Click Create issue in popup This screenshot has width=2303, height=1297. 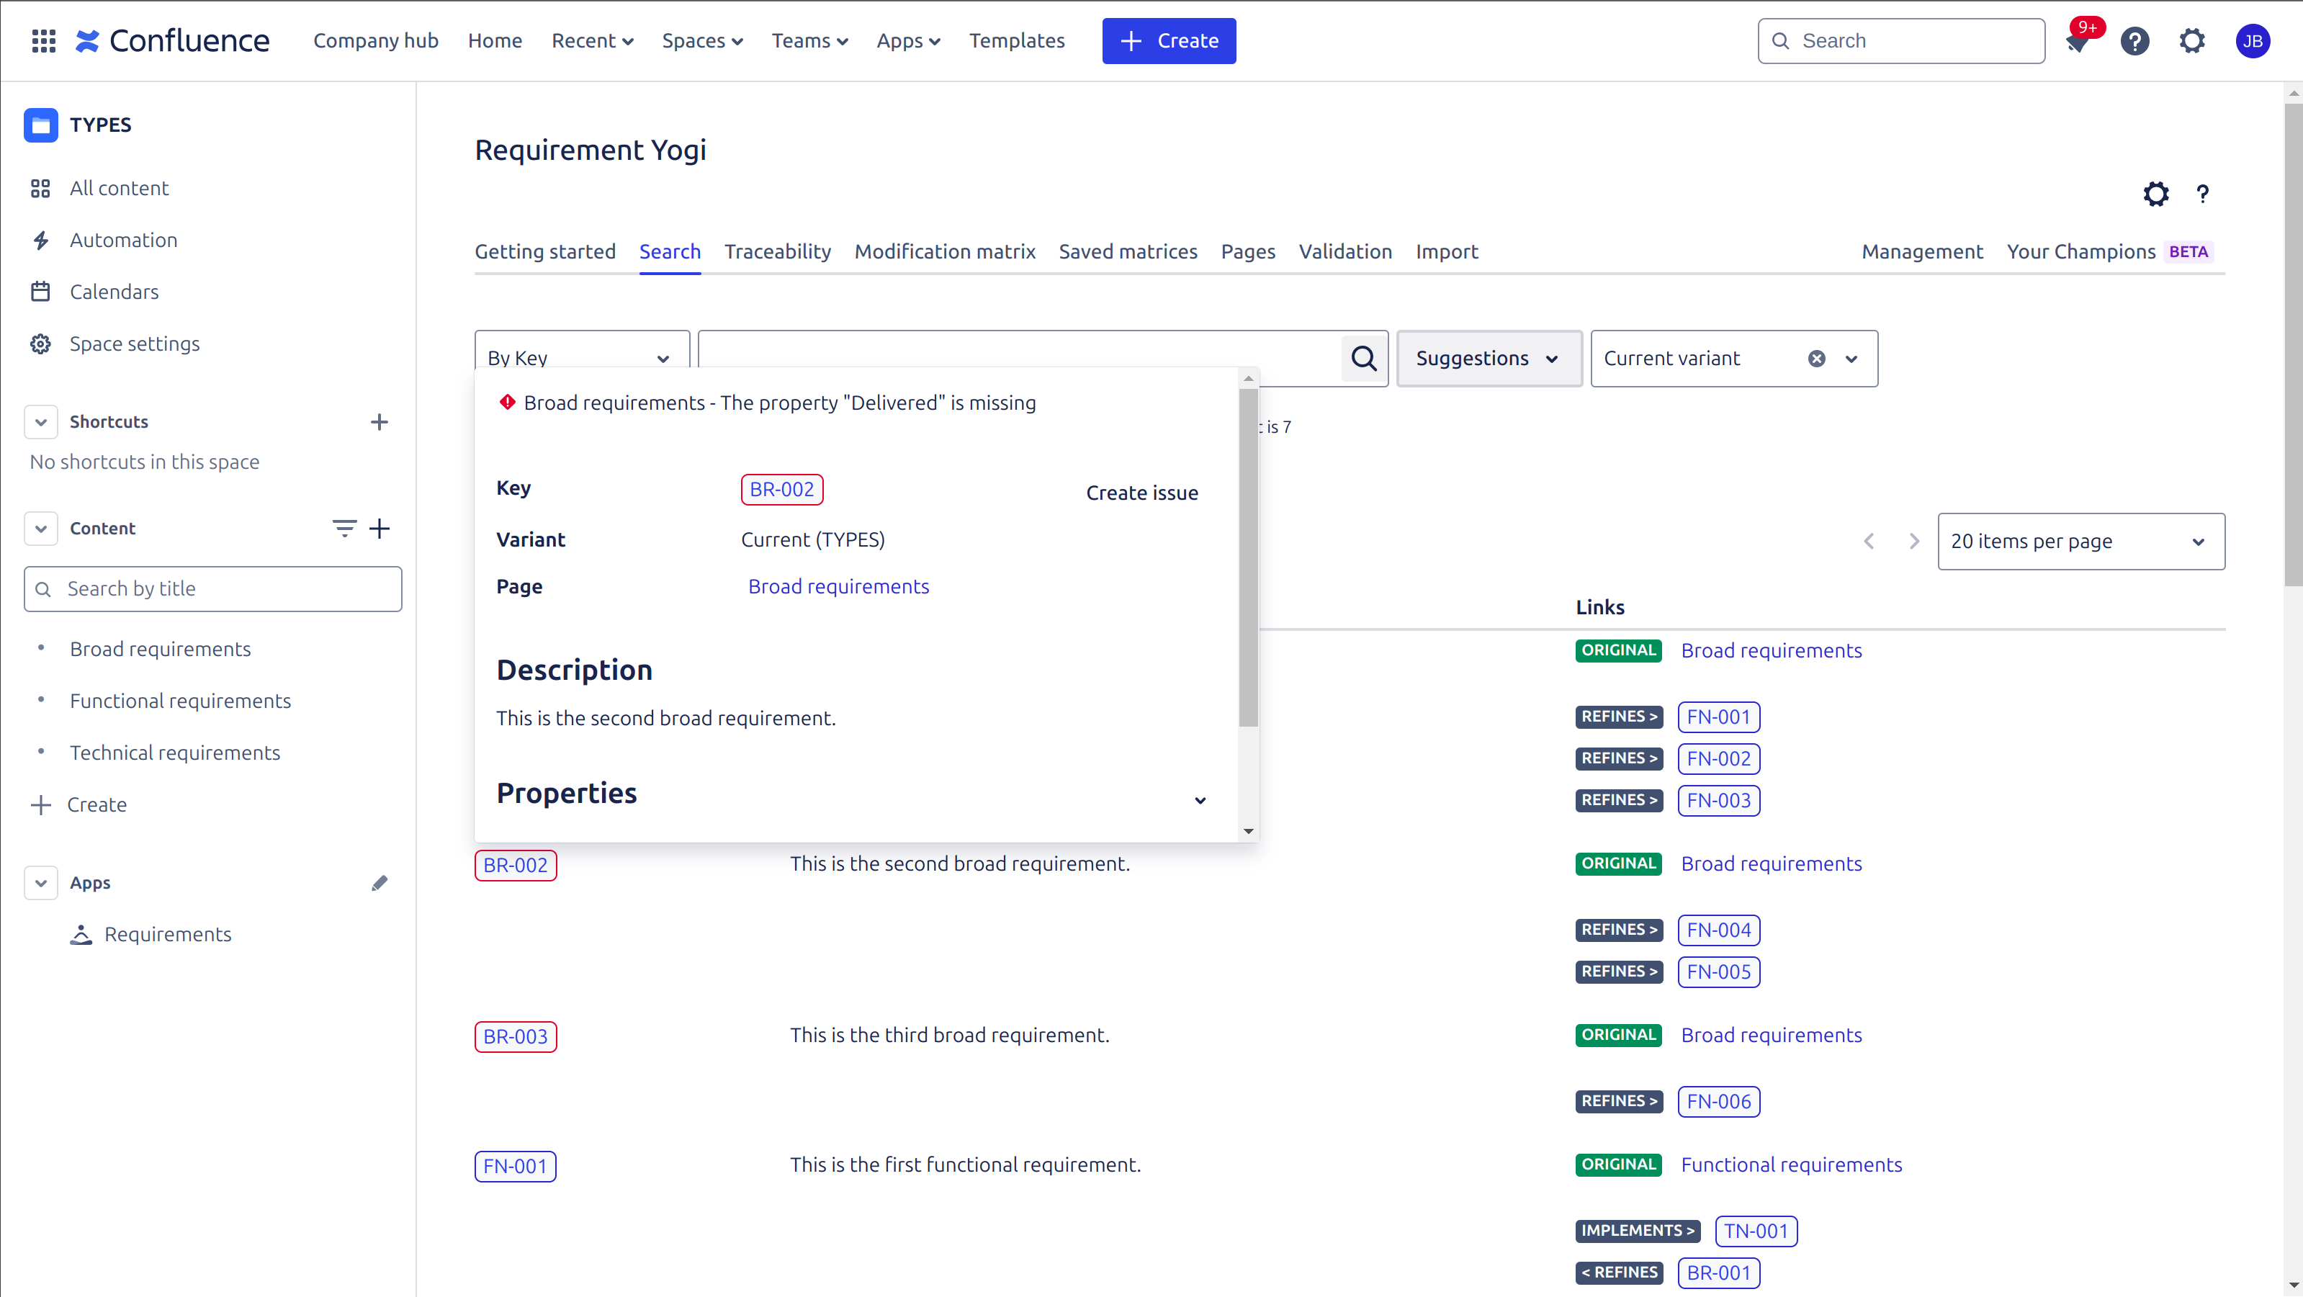[x=1141, y=493]
